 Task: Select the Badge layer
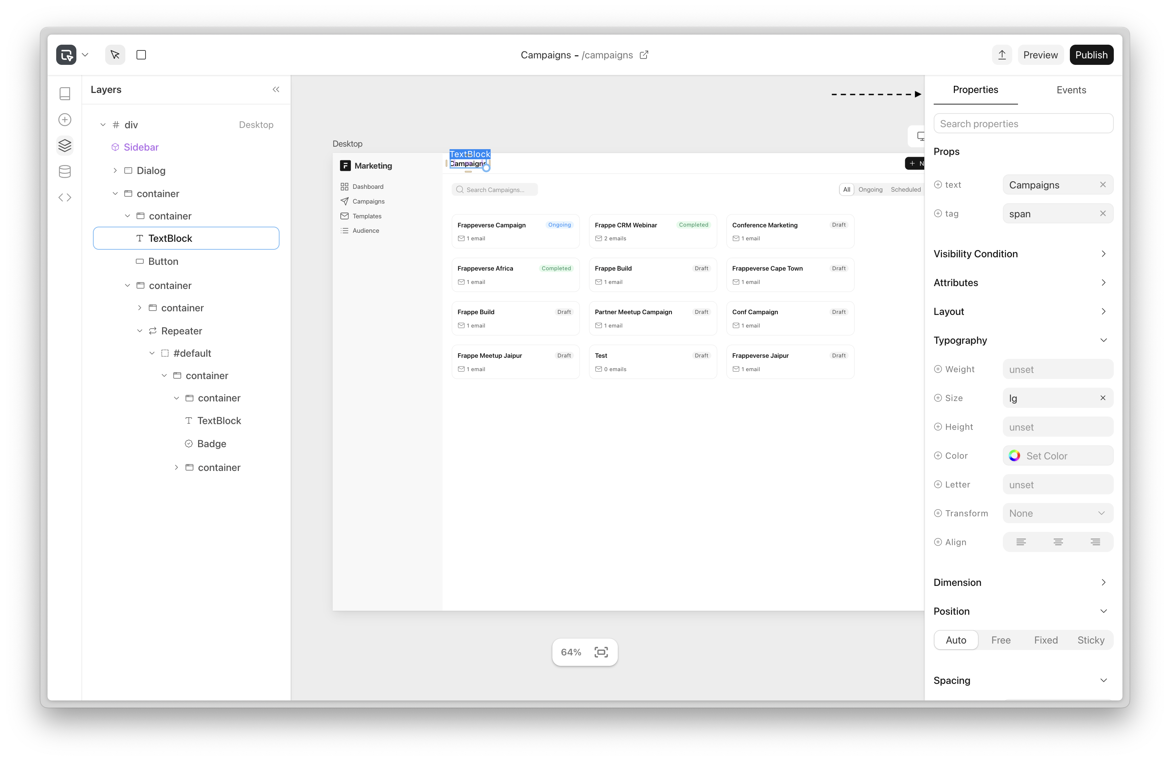pos(211,444)
